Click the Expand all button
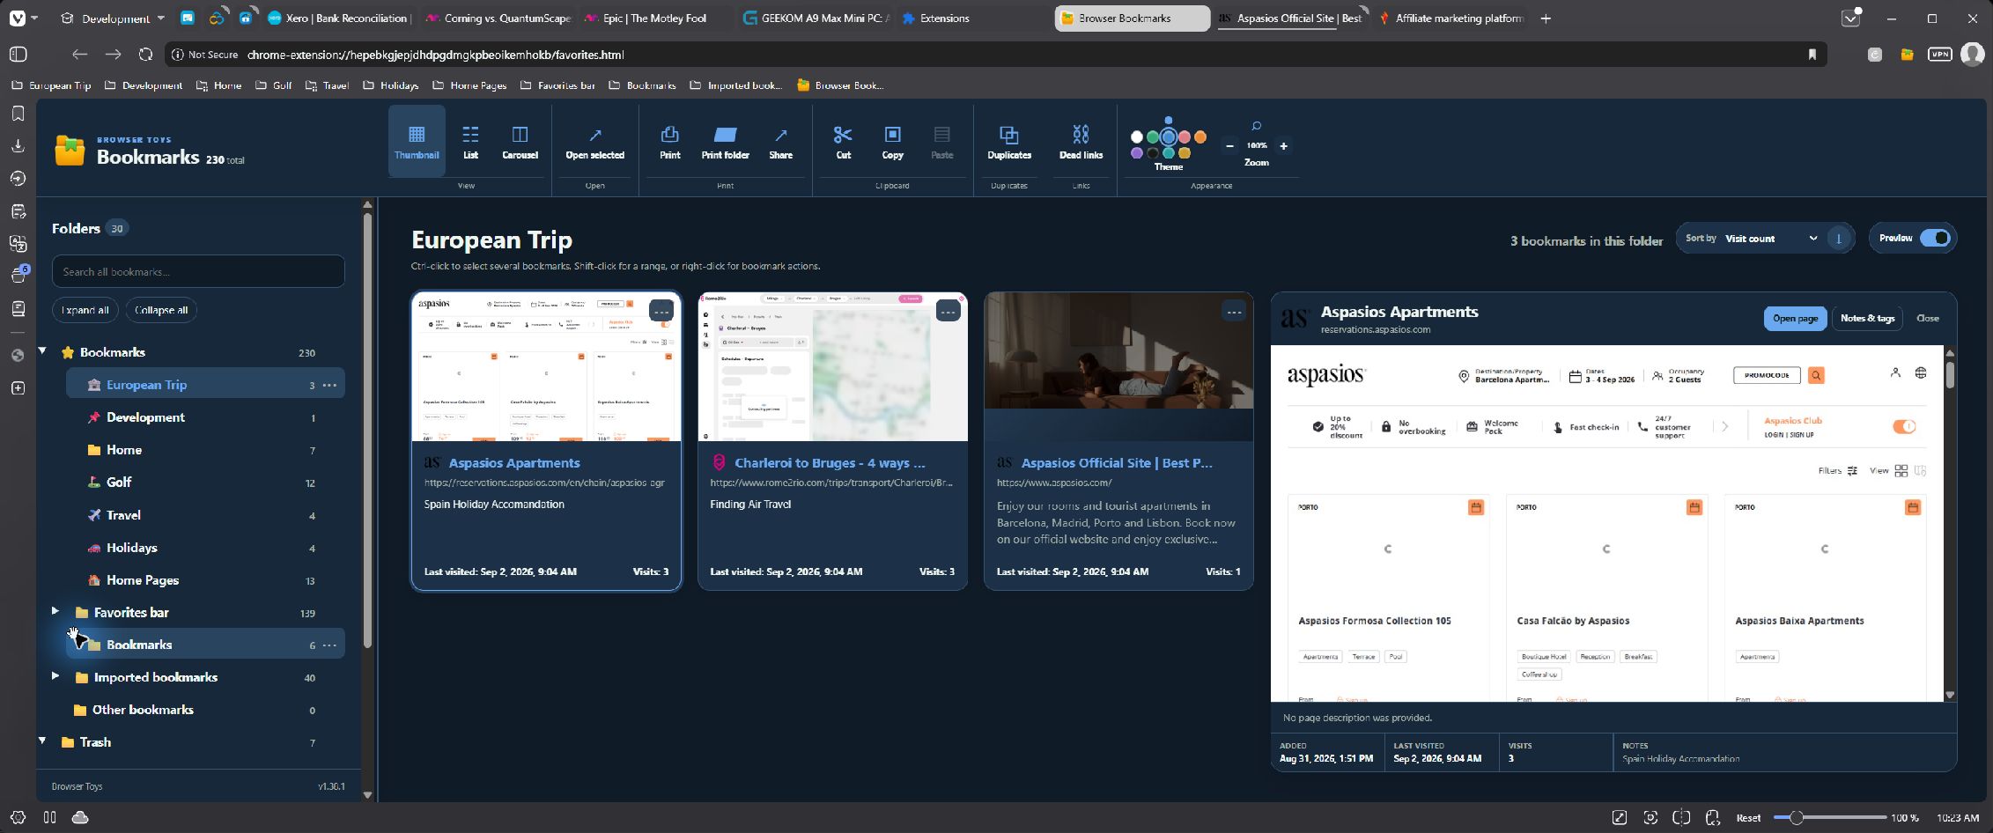Image resolution: width=1993 pixels, height=833 pixels. pos(85,310)
